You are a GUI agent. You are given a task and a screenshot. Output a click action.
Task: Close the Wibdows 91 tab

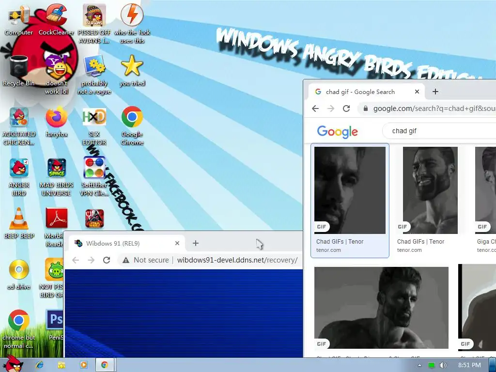[x=177, y=243]
